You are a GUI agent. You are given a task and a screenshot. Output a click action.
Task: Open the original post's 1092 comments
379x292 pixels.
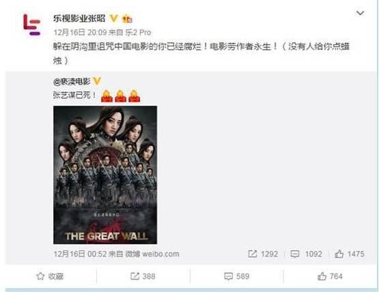tap(306, 254)
